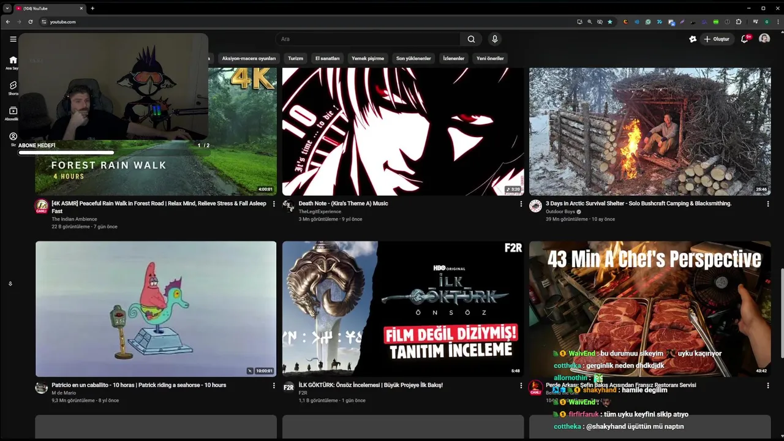The height and width of the screenshot is (441, 784).
Task: Open F2R channel avatar
Action: click(288, 387)
